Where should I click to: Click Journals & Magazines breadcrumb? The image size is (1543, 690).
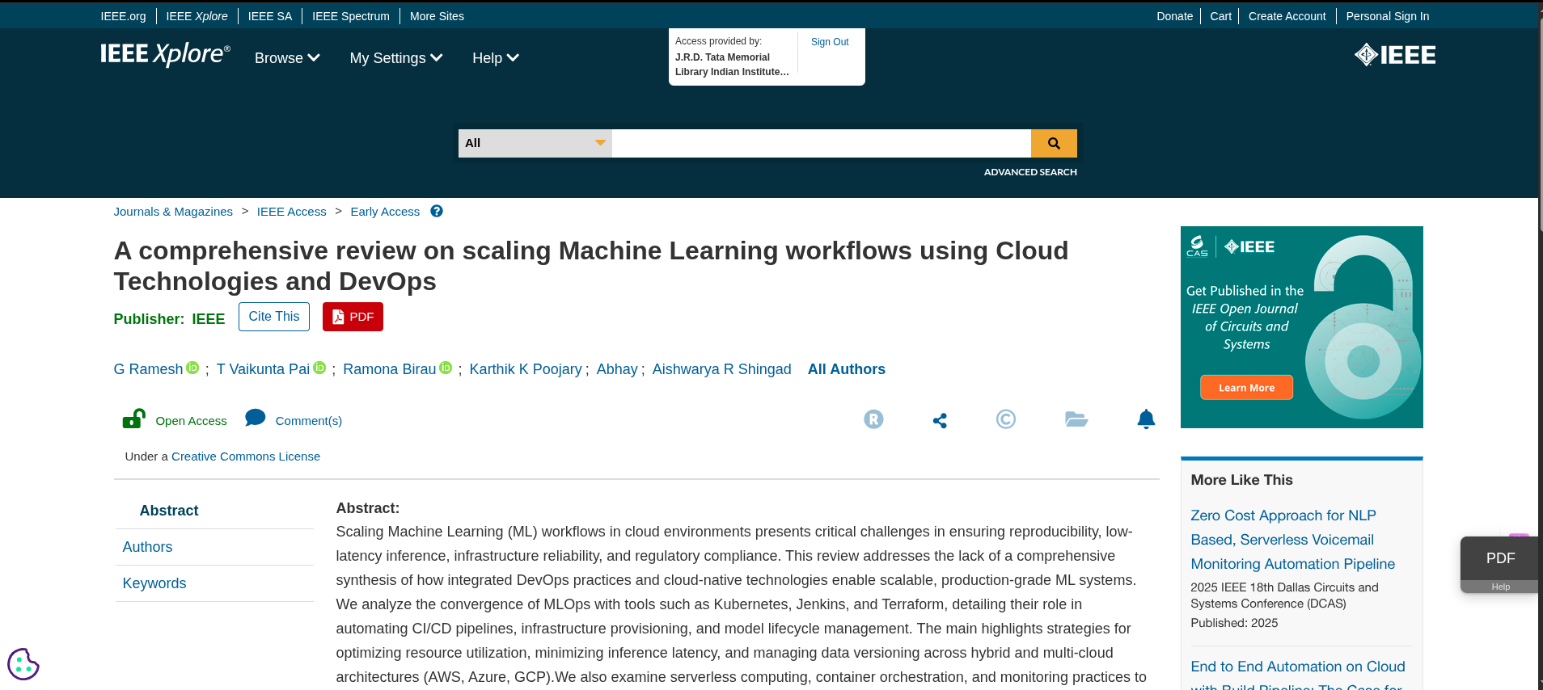pyautogui.click(x=173, y=212)
